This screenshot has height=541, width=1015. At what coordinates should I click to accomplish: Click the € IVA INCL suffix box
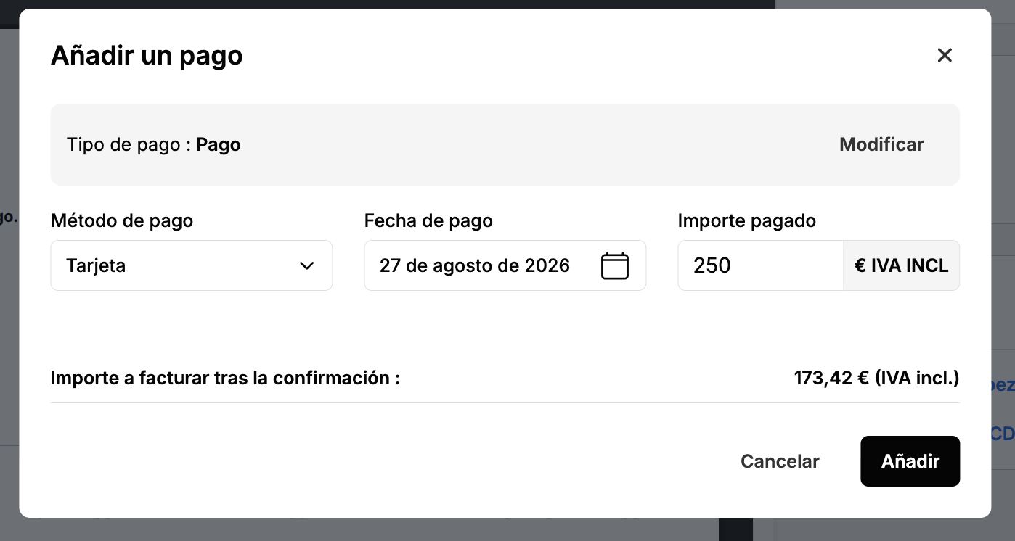(x=901, y=265)
